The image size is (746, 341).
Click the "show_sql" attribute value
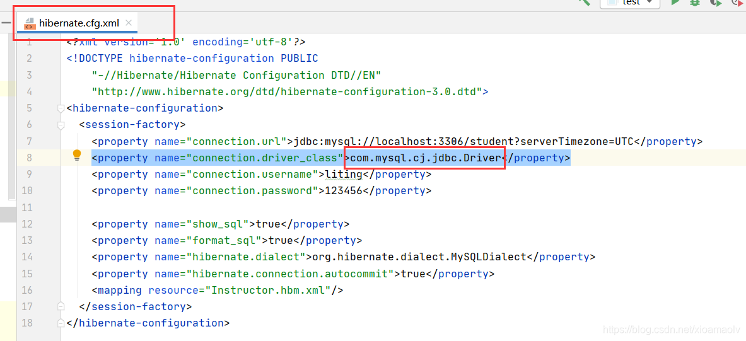click(x=218, y=224)
